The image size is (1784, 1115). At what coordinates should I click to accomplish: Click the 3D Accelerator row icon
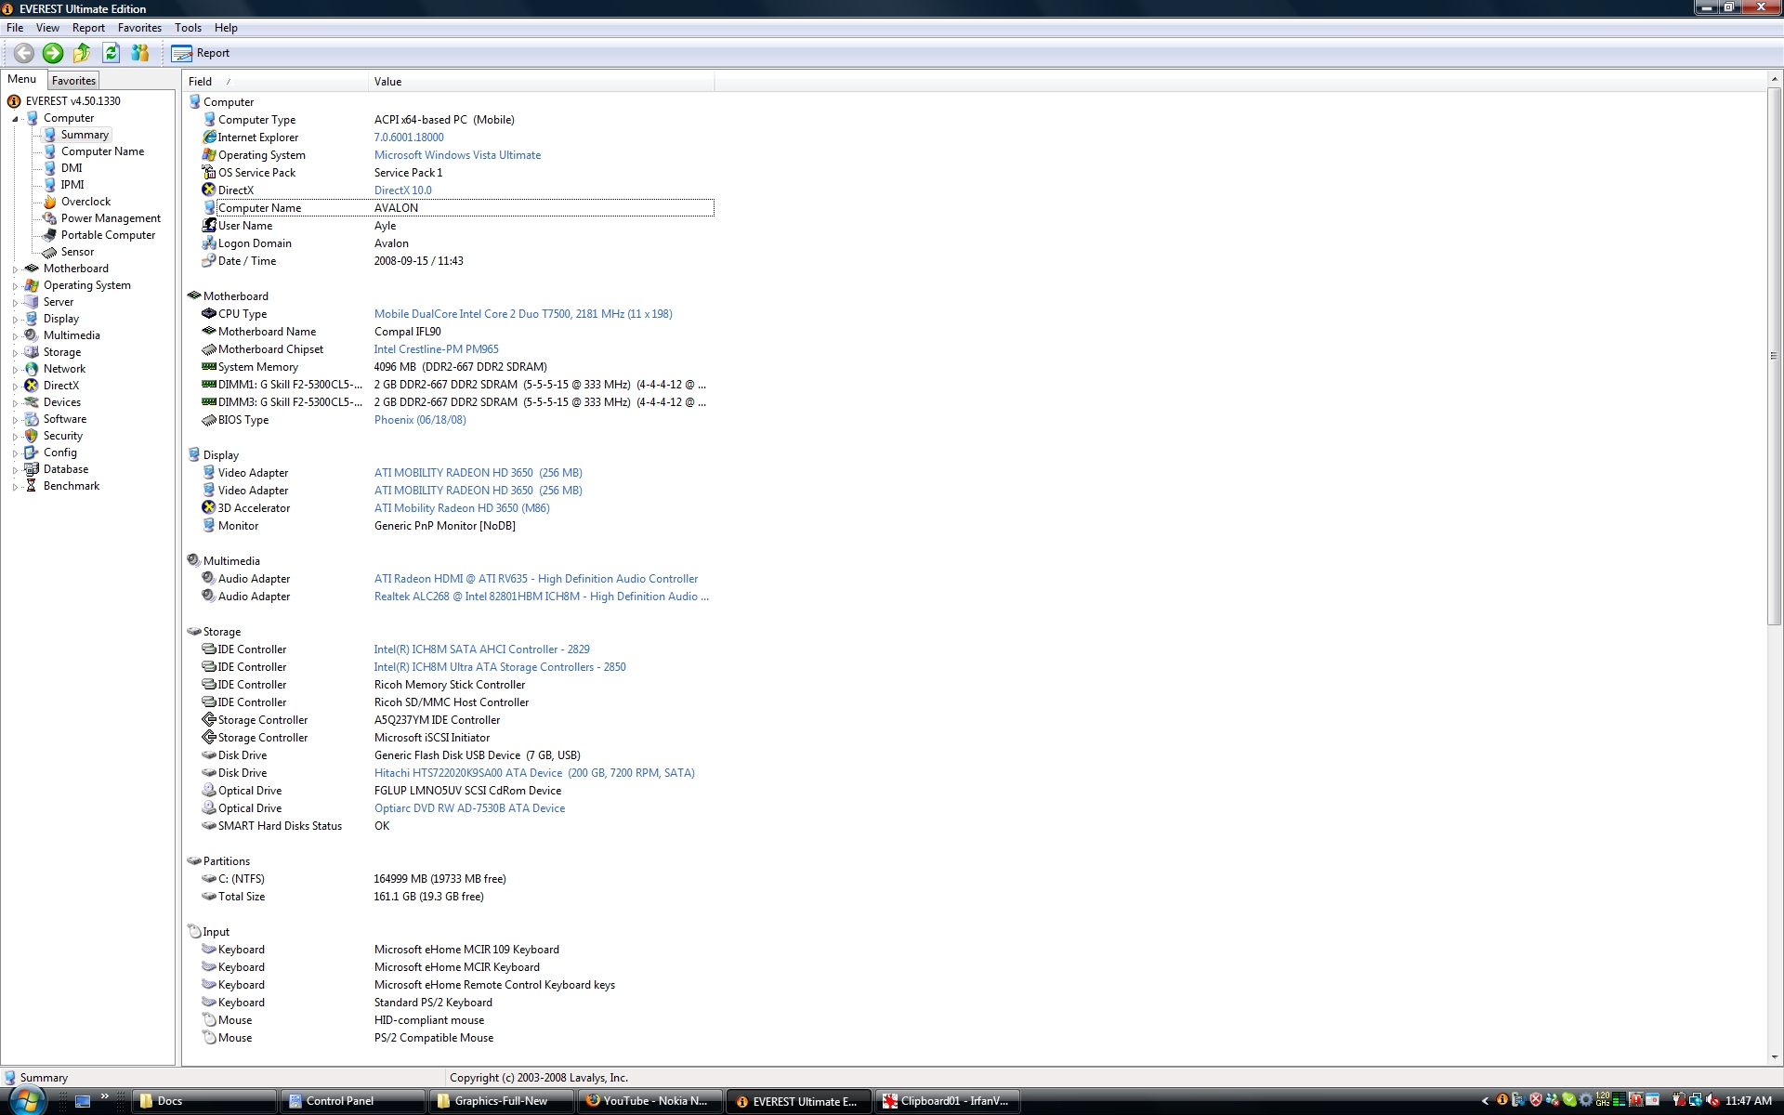pos(209,508)
